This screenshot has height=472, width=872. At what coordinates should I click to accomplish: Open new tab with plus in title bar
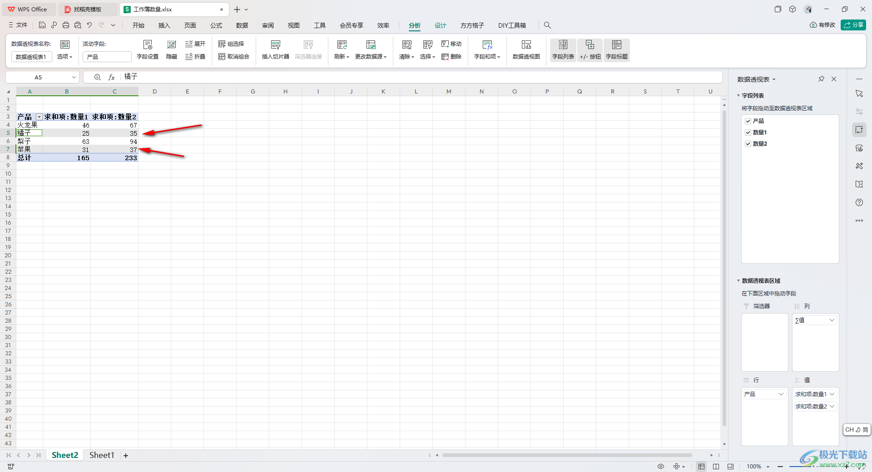point(237,10)
